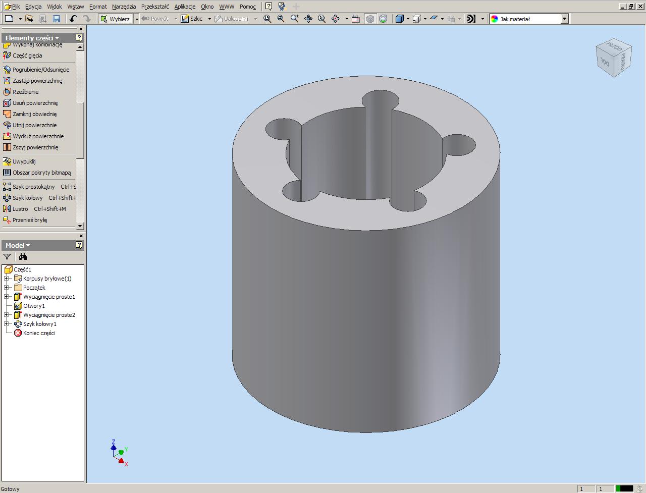This screenshot has width=646, height=493.
Task: Open the Edycja menu
Action: tap(33, 7)
